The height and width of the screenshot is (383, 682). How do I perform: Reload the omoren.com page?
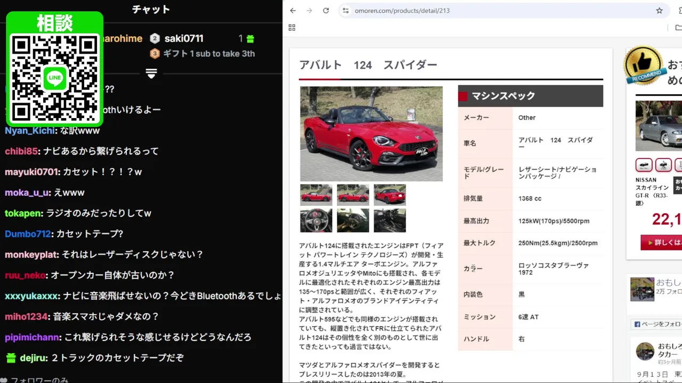[326, 11]
